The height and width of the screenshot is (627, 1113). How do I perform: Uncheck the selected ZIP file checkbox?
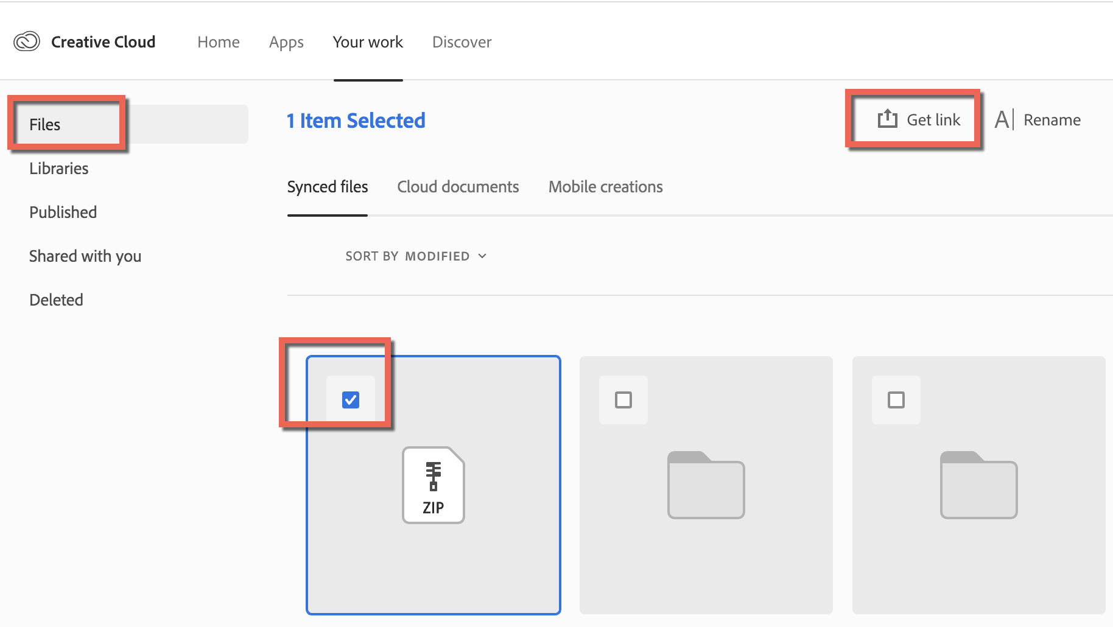(x=351, y=400)
